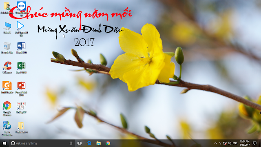The image size is (261, 147).
Task: Switch the ENG input language indicator
Action: 235,143
